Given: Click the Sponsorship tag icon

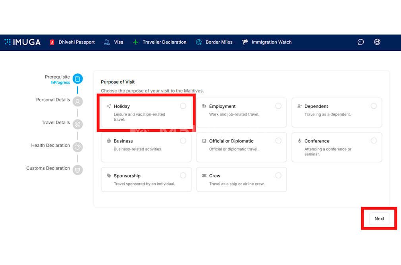Looking at the screenshot, I should pyautogui.click(x=109, y=176).
